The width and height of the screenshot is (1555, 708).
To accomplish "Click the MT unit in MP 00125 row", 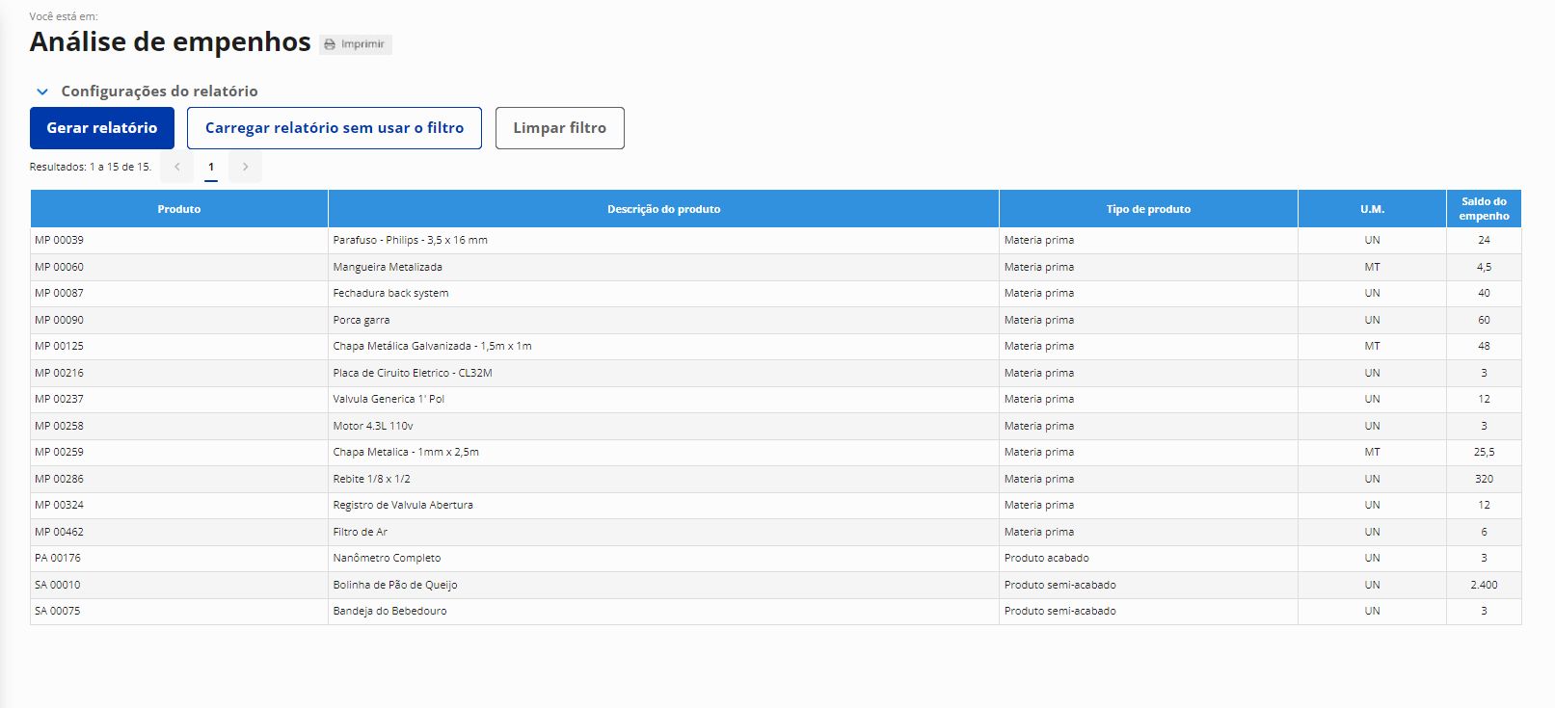I will [x=1372, y=346].
